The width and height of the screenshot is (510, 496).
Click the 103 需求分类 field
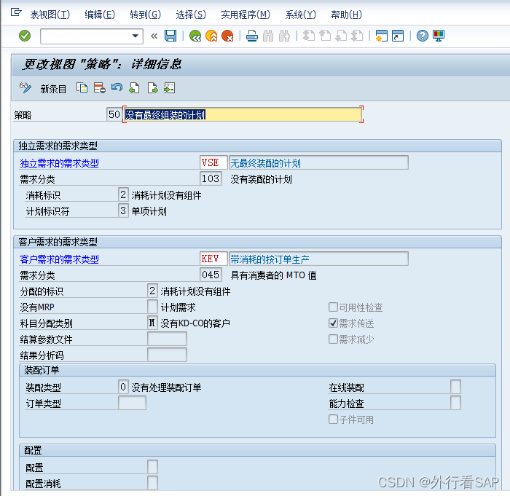pyautogui.click(x=211, y=178)
